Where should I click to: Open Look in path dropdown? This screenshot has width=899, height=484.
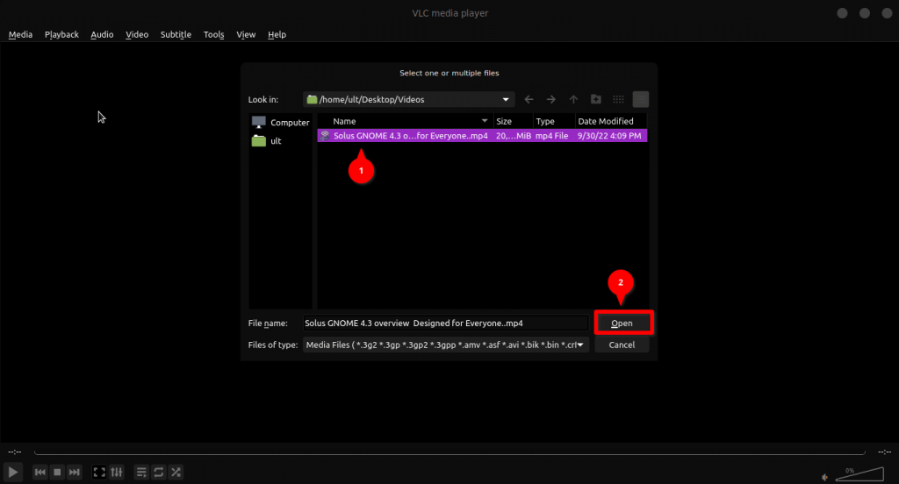pyautogui.click(x=408, y=99)
